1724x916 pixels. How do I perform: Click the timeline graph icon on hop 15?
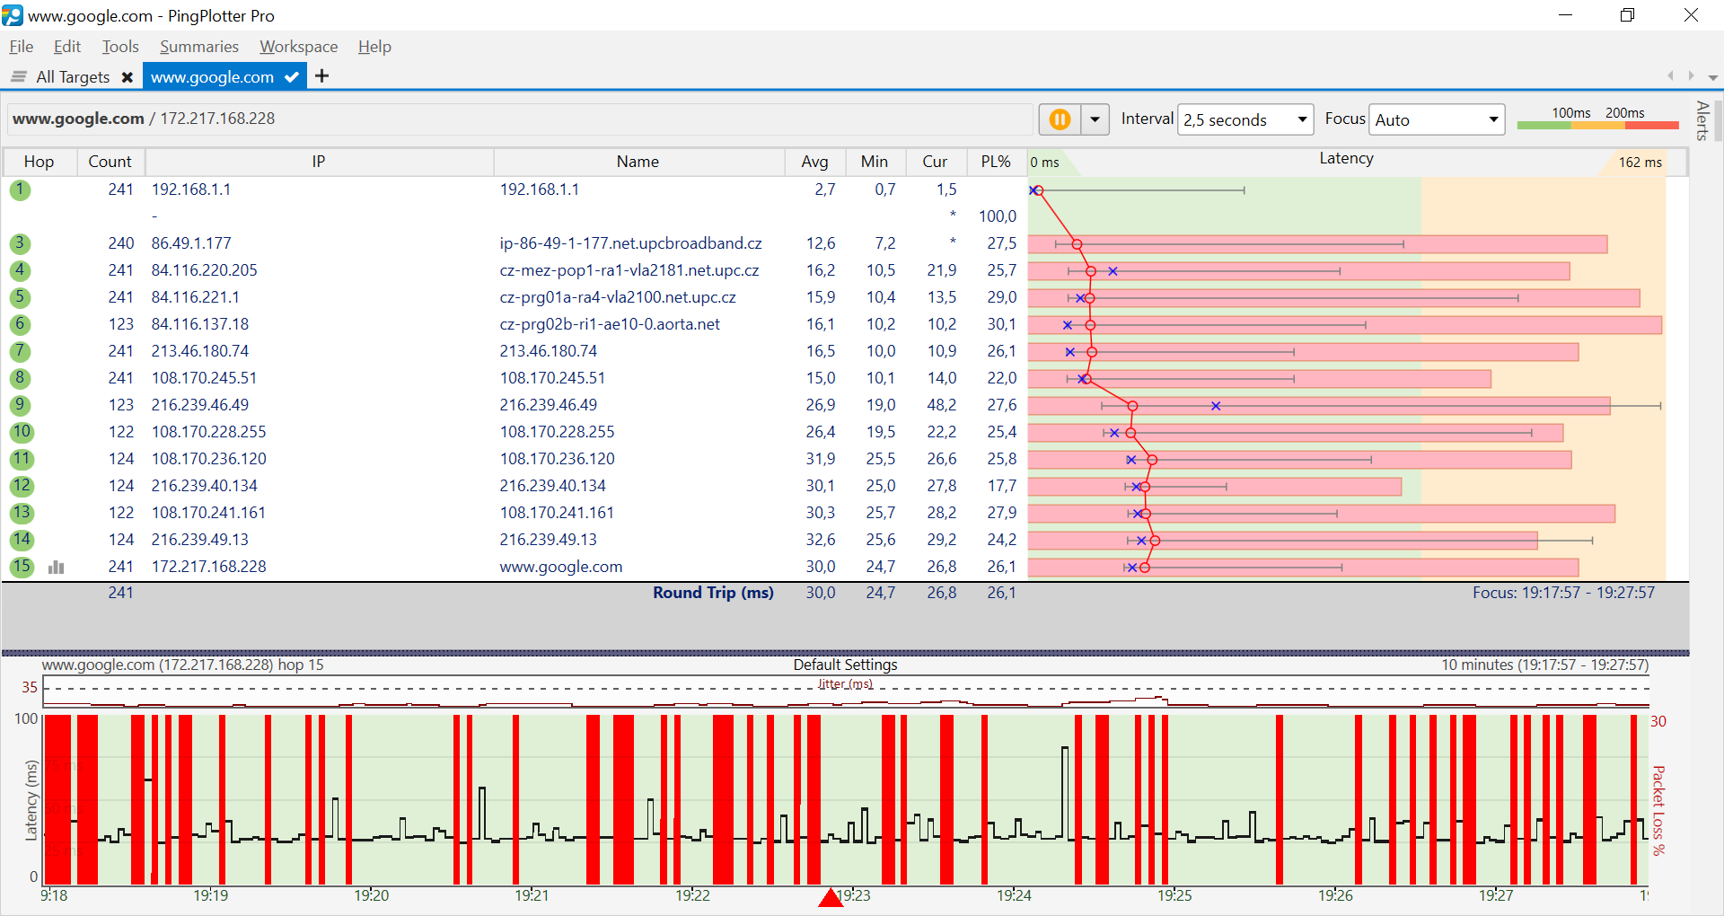pyautogui.click(x=56, y=567)
